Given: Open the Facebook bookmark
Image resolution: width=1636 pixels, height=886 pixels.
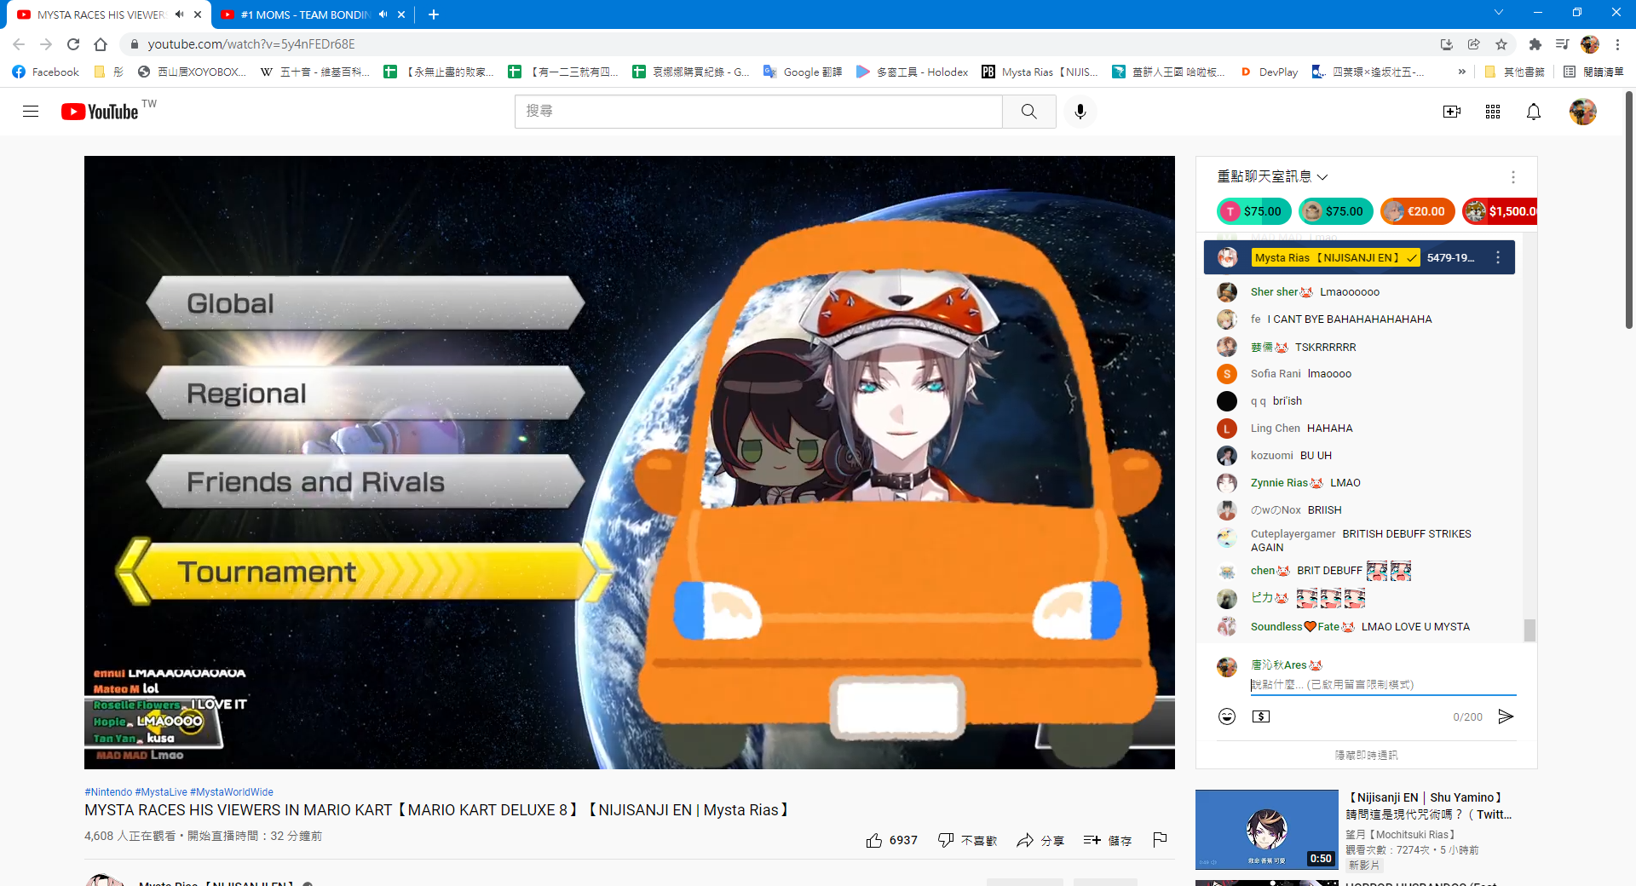Looking at the screenshot, I should coord(46,72).
